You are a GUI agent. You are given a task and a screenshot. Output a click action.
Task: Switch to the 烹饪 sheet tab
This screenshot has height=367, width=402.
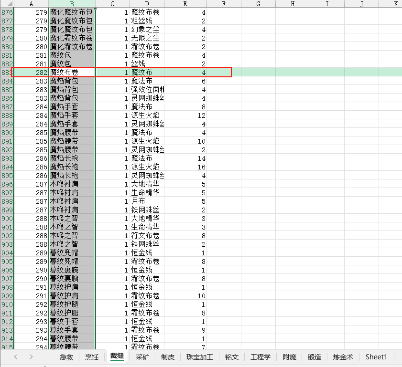click(x=92, y=357)
